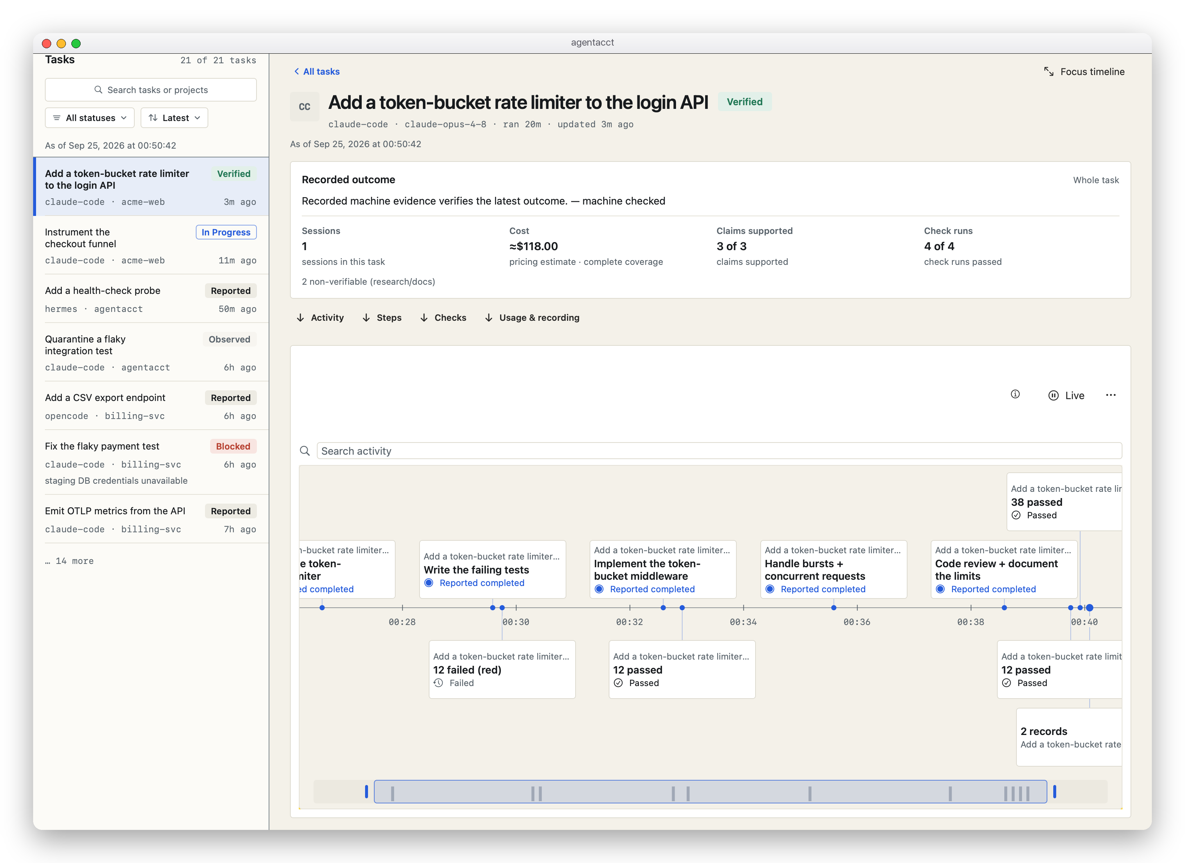Click the Passed check icon on 38 passed card
The height and width of the screenshot is (863, 1185).
(x=1016, y=515)
